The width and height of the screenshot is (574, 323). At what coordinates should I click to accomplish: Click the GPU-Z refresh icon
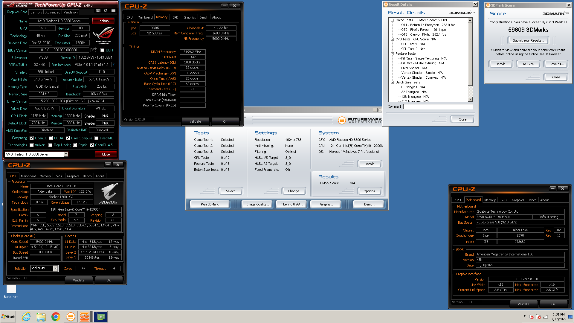pos(106,10)
